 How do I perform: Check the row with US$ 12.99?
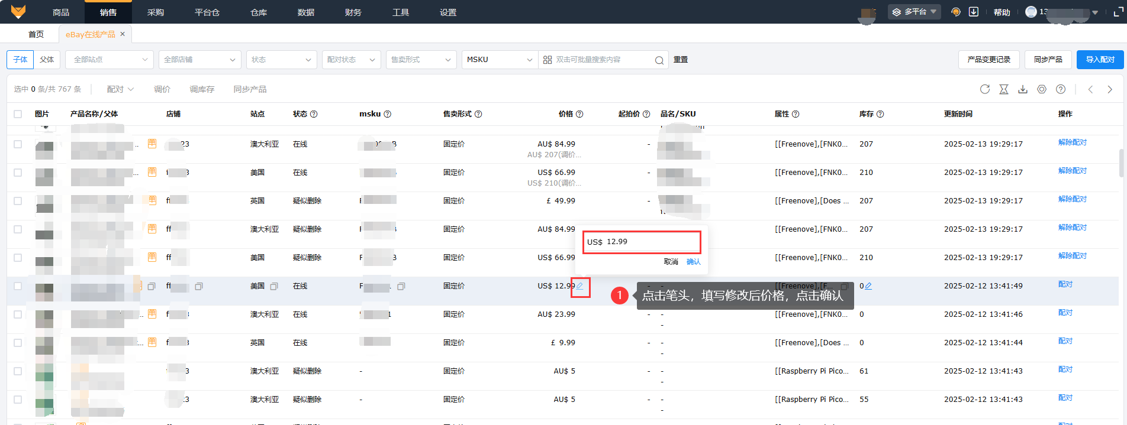coord(18,286)
